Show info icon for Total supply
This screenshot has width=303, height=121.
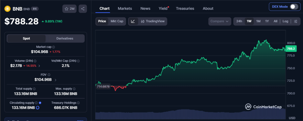pos(34,89)
